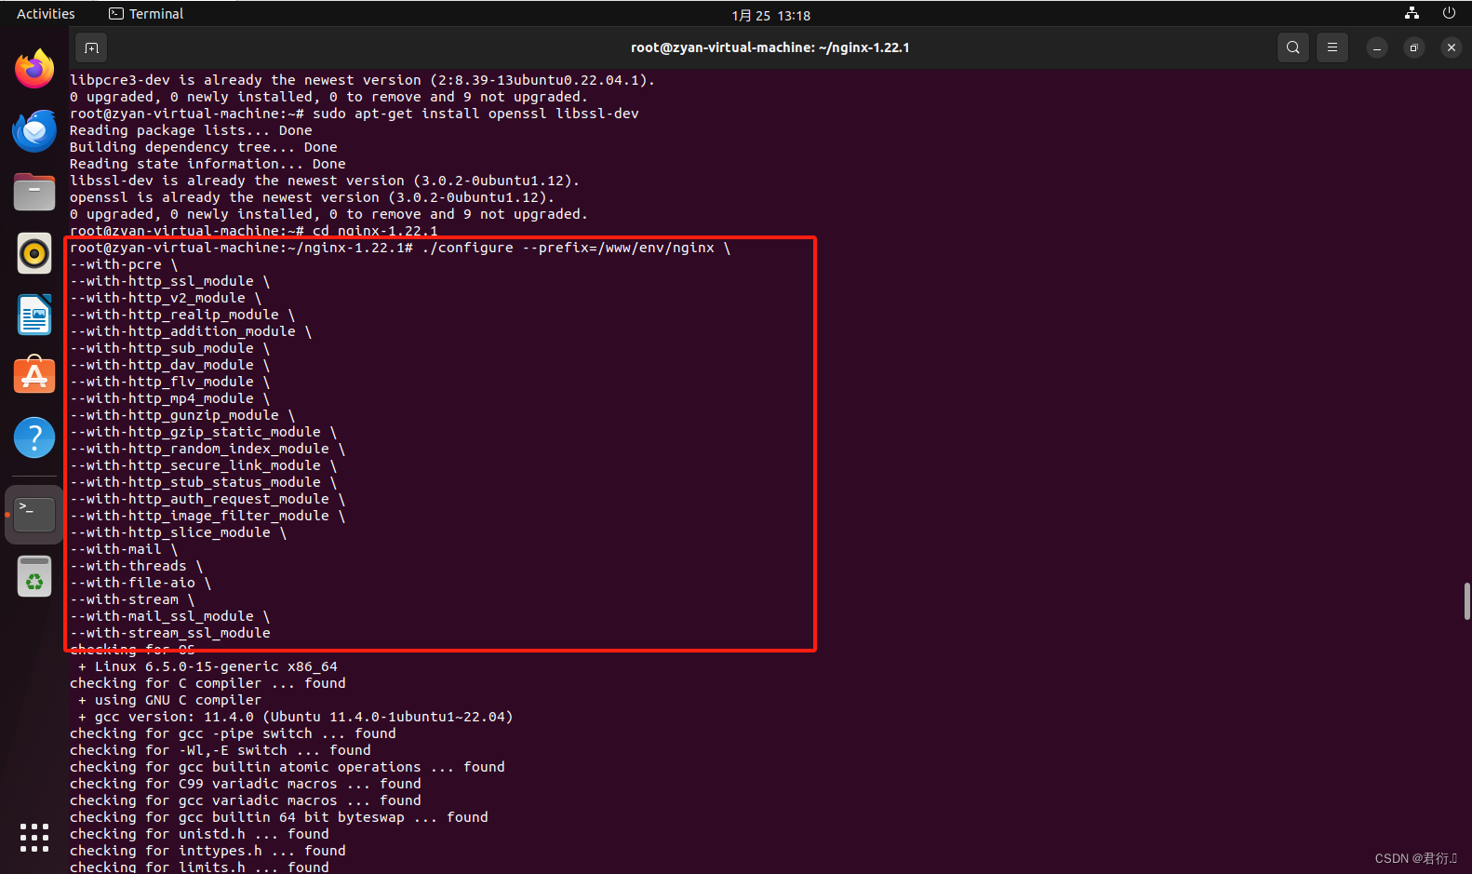Restore down the terminal window
Viewport: 1472px width, 874px height.
1414,47
